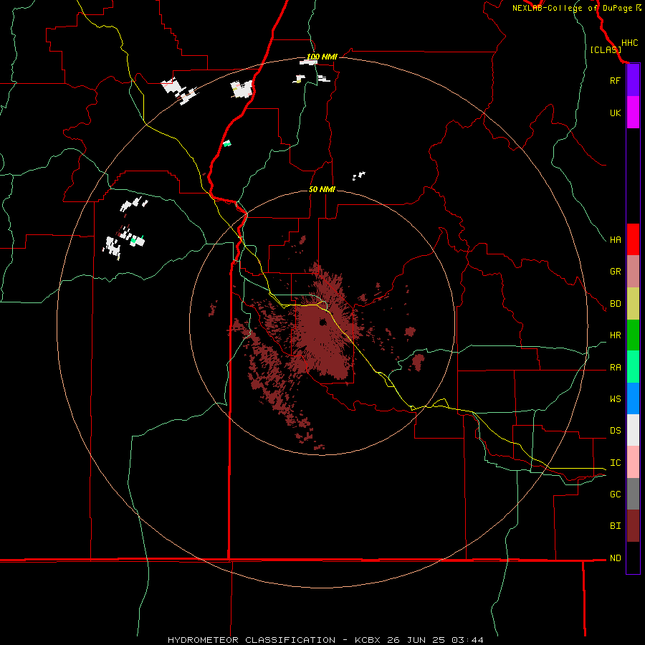Click the GR legend label

click(615, 272)
